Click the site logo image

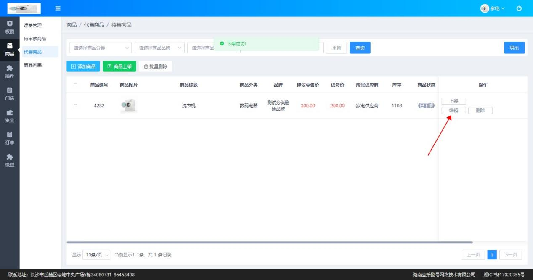pyautogui.click(x=24, y=8)
